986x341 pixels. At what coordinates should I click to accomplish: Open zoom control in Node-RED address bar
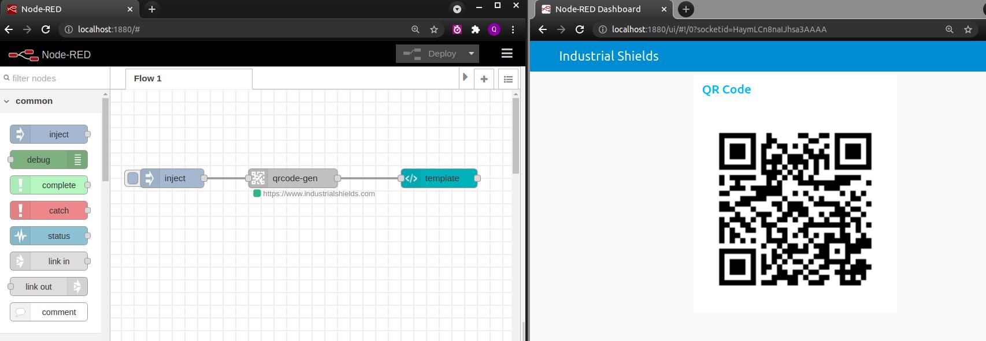tap(415, 29)
